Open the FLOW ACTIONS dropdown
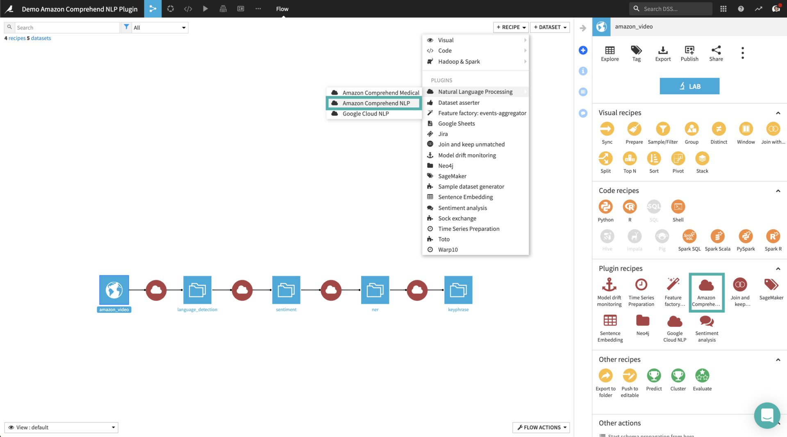787x437 pixels. [541, 427]
